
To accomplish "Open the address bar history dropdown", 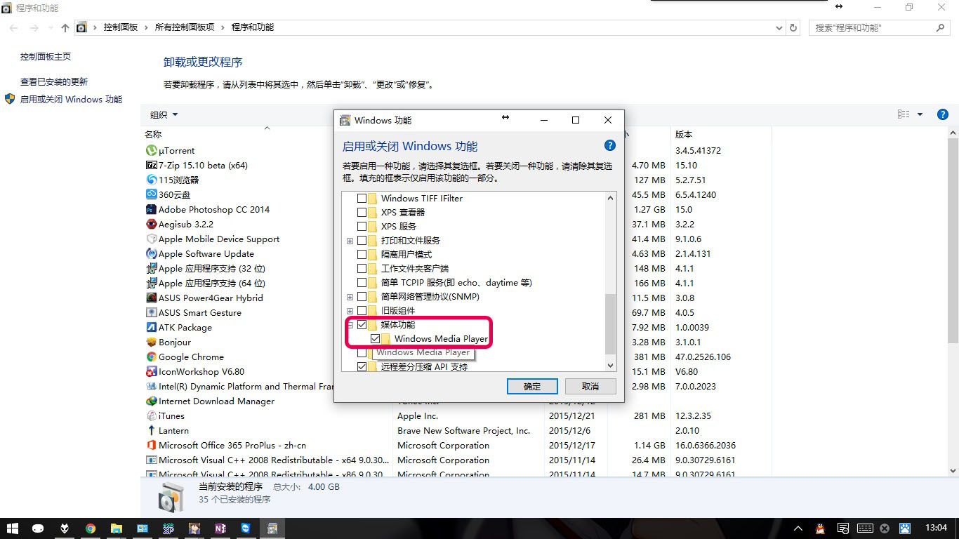I will 779,27.
